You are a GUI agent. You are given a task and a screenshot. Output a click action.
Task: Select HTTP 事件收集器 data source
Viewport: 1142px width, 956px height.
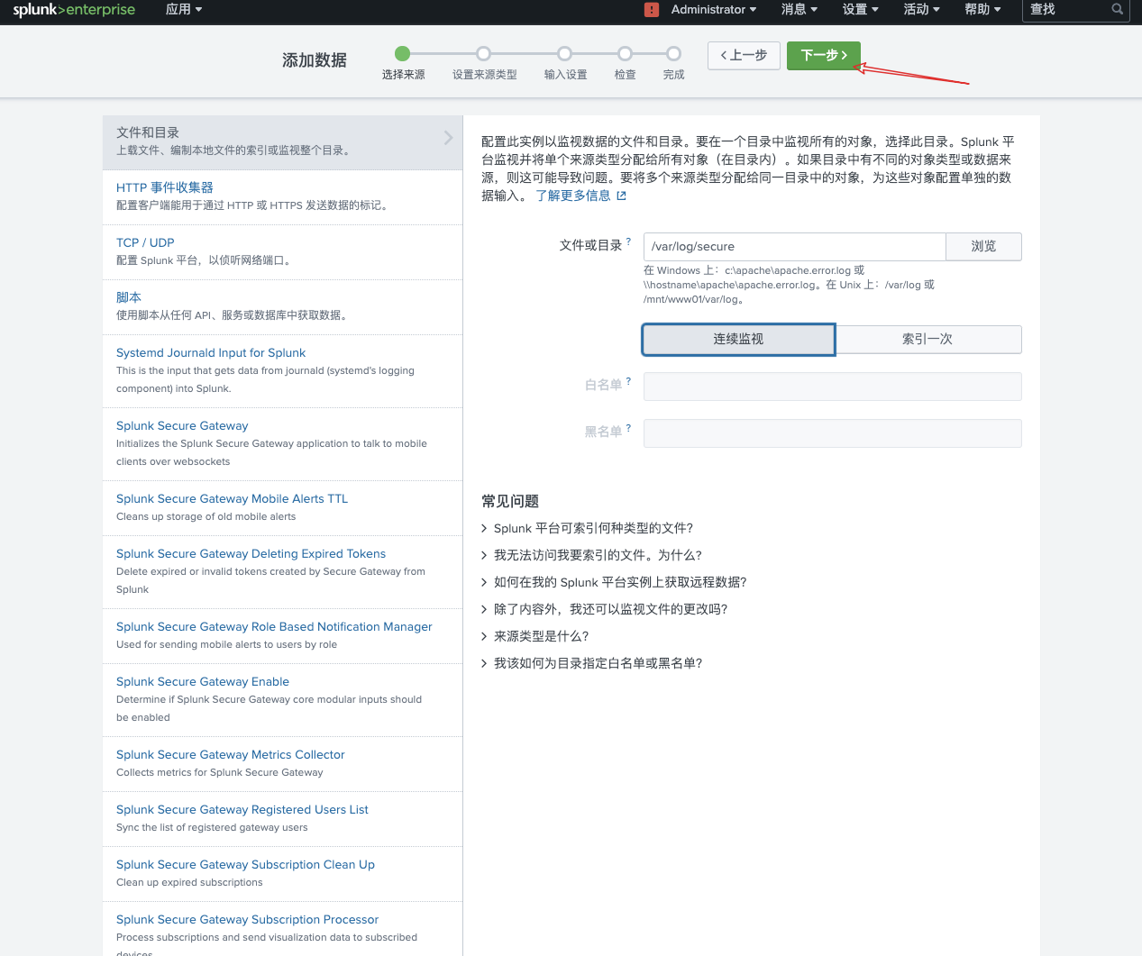point(283,197)
